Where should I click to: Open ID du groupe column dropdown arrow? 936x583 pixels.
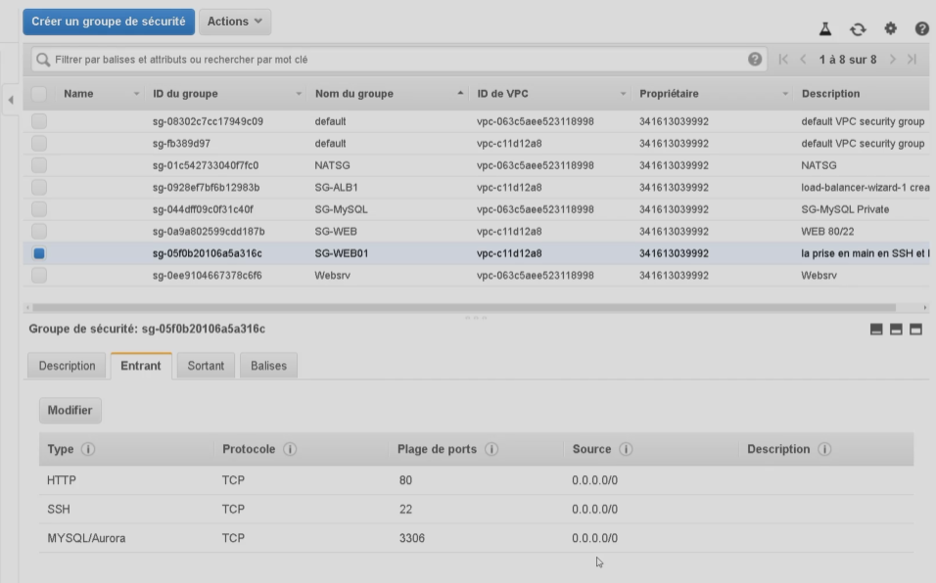(x=299, y=94)
